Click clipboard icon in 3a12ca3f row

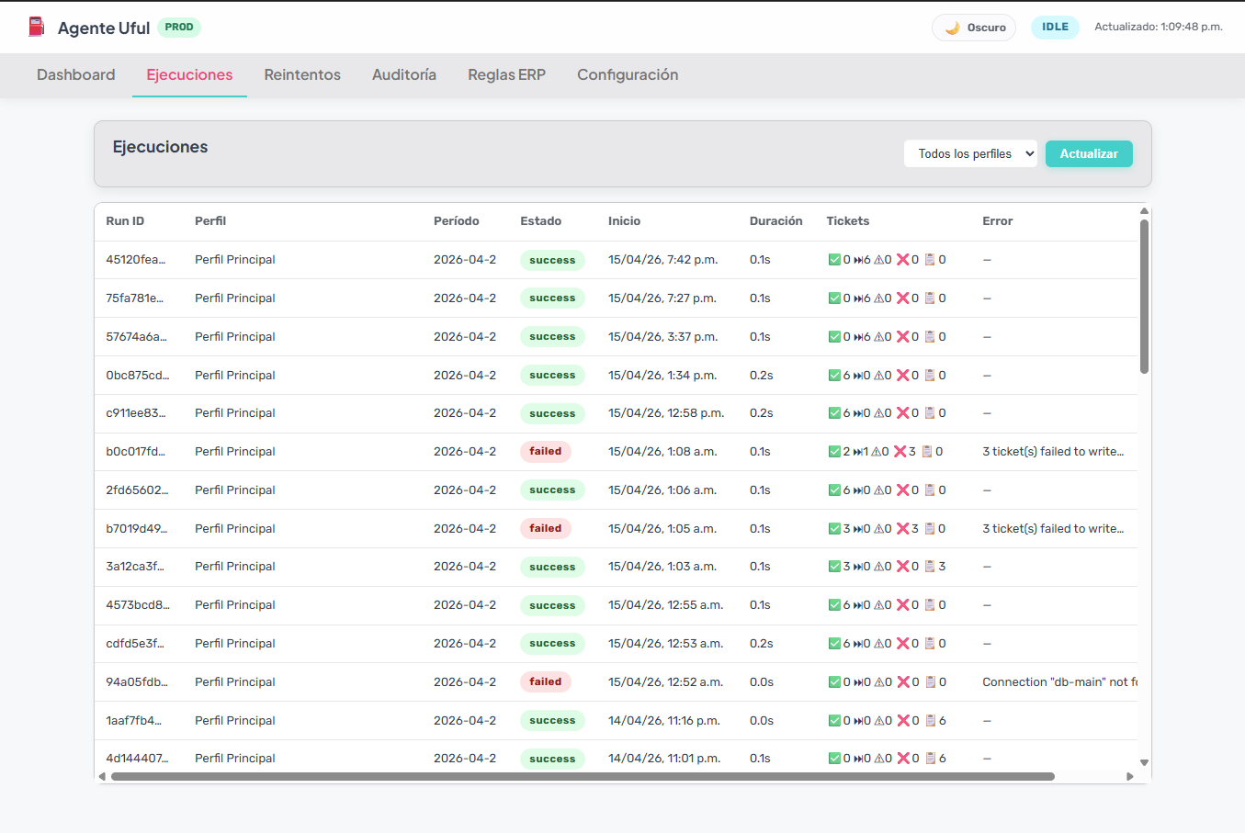point(930,567)
